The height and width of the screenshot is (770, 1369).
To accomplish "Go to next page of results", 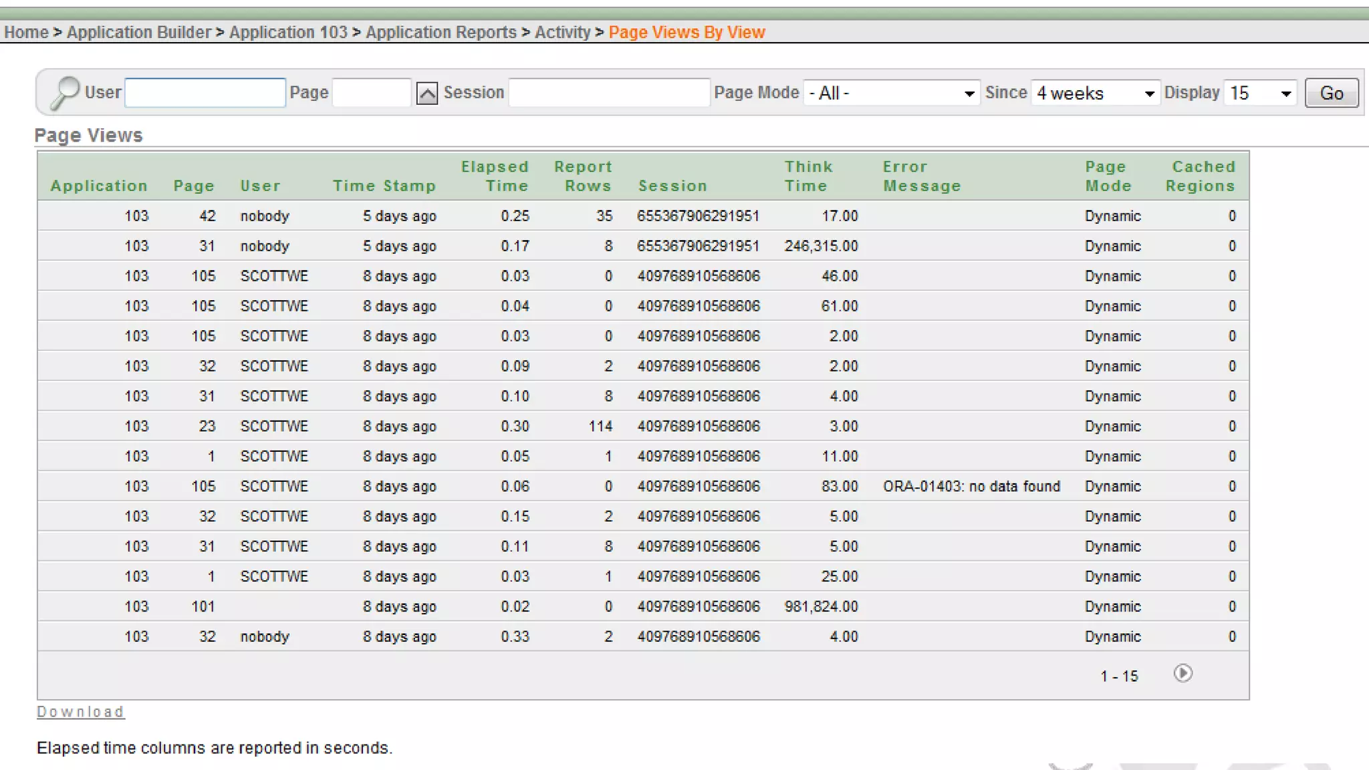I will (x=1183, y=673).
